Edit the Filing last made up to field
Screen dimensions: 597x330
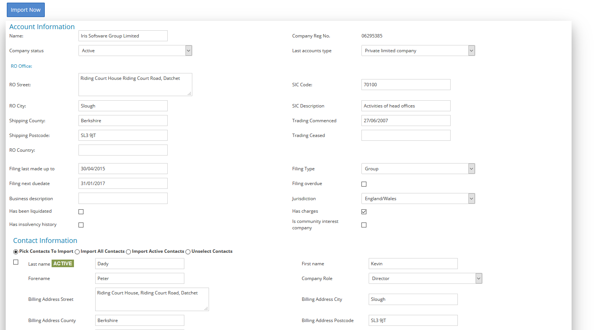(x=123, y=169)
